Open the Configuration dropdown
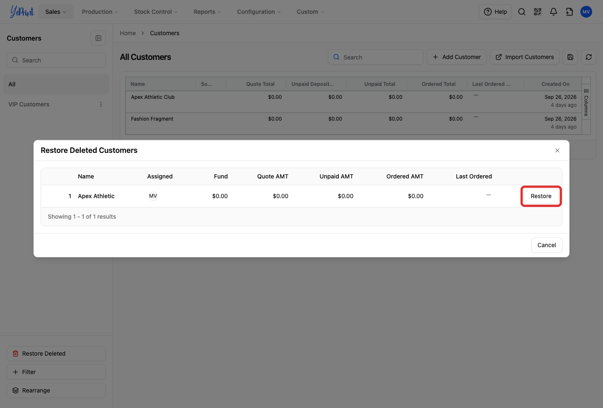 [x=259, y=12]
